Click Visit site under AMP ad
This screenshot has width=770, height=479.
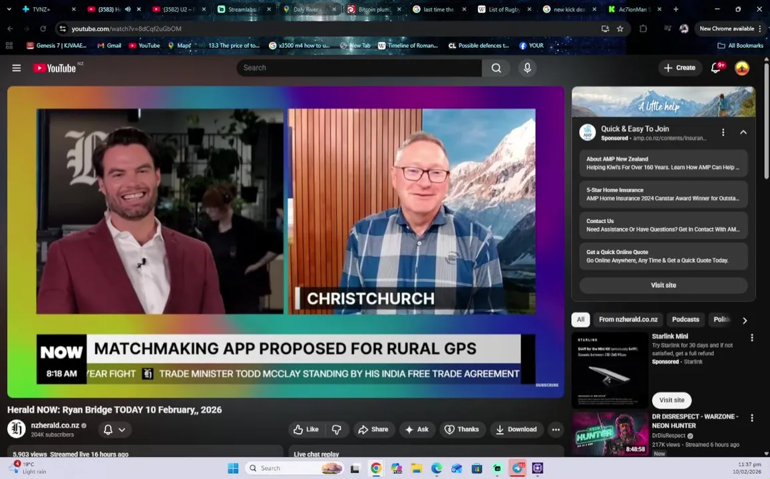click(x=663, y=285)
